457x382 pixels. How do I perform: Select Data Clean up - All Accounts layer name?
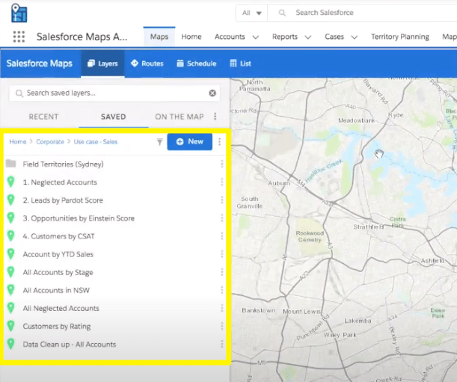click(70, 345)
